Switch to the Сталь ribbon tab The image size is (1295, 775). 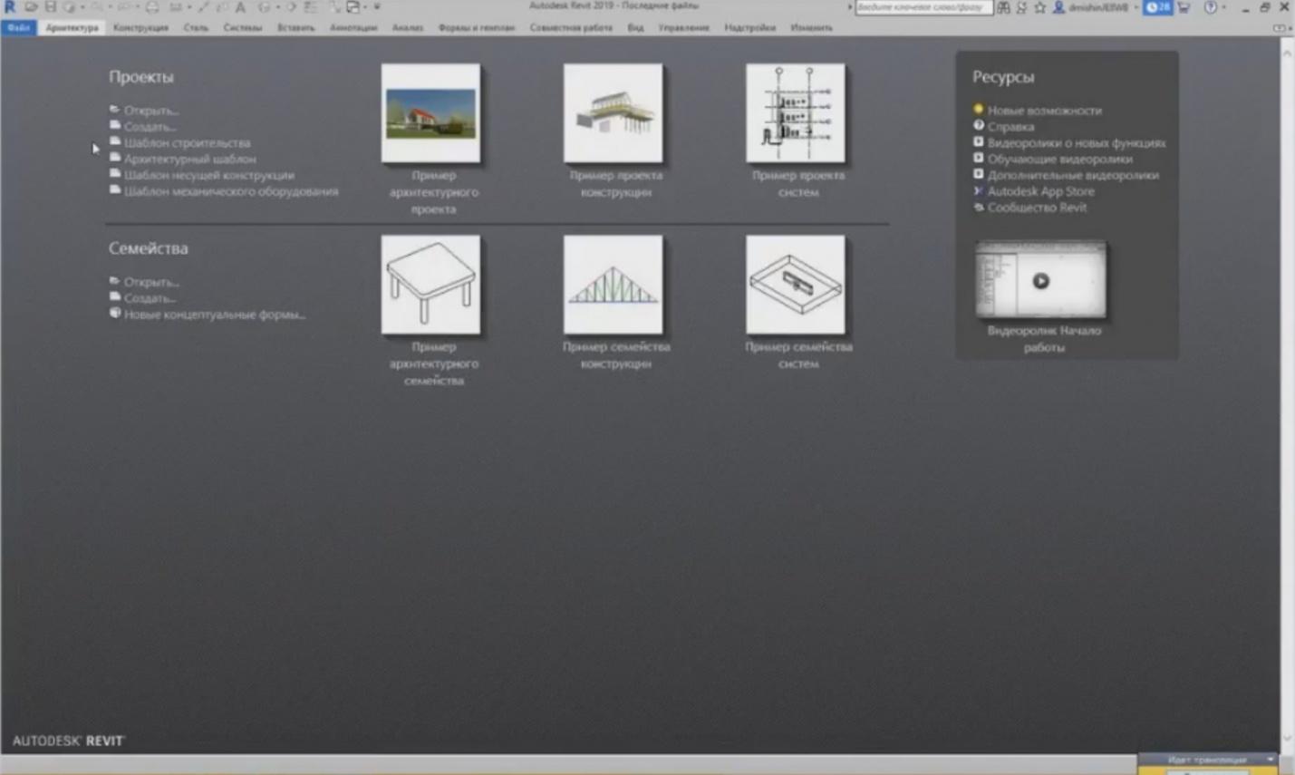pyautogui.click(x=196, y=28)
